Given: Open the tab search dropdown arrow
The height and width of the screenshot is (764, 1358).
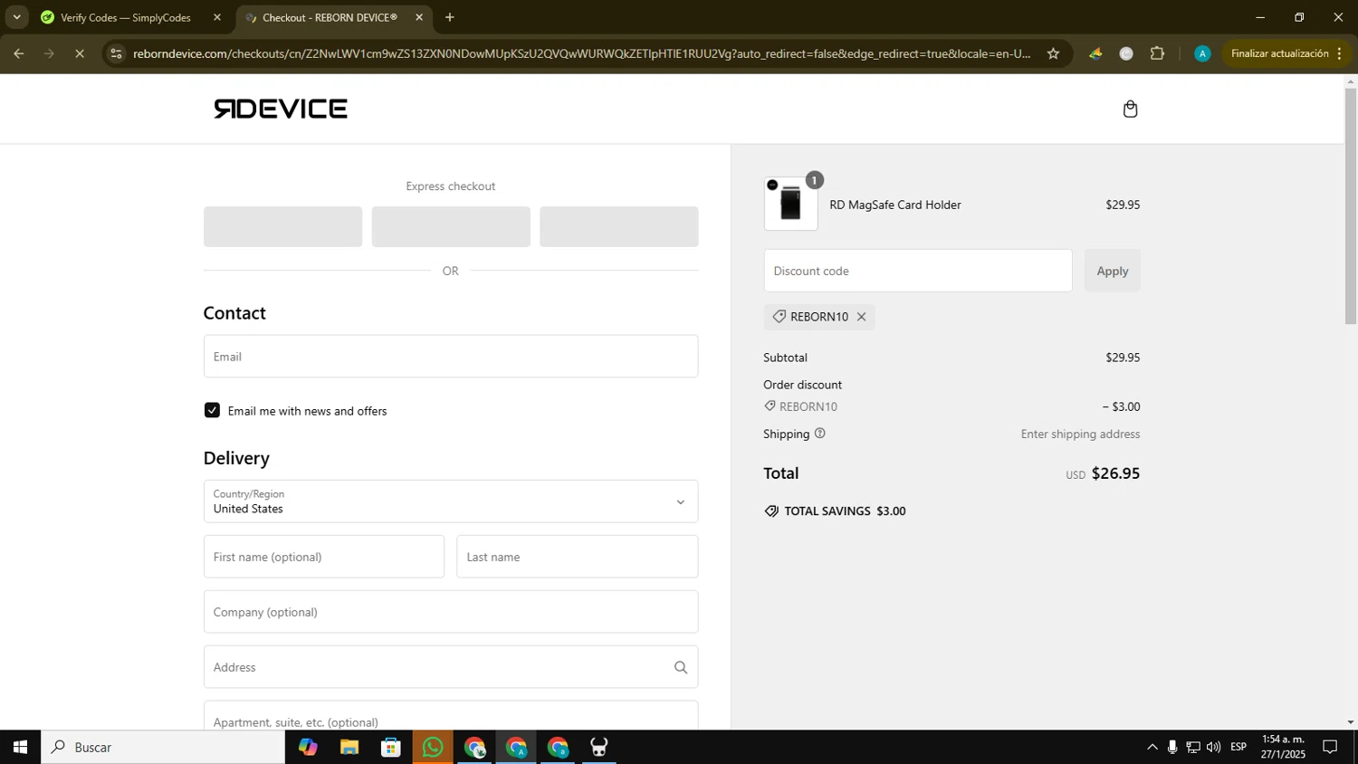Looking at the screenshot, I should (x=16, y=17).
